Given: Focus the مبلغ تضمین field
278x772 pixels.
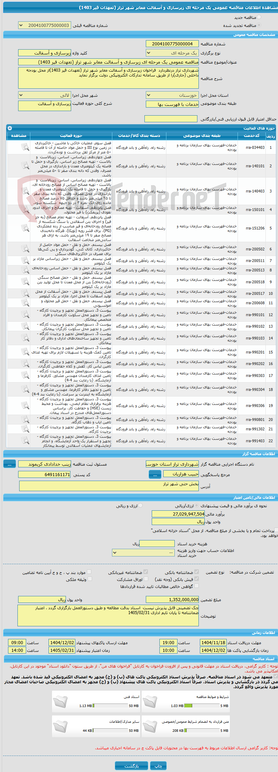Looking at the screenshot, I should (x=172, y=599).
